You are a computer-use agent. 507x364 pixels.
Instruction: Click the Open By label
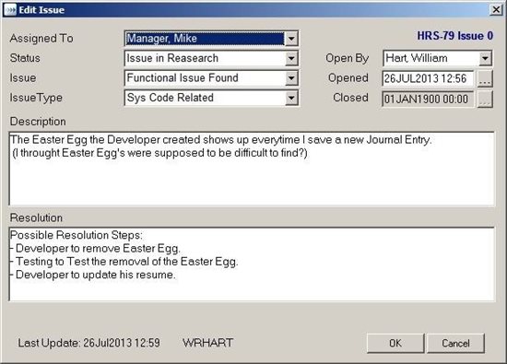347,58
